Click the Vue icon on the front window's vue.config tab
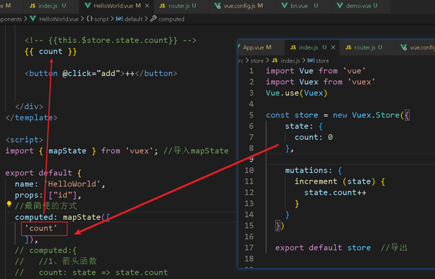 pyautogui.click(x=404, y=47)
